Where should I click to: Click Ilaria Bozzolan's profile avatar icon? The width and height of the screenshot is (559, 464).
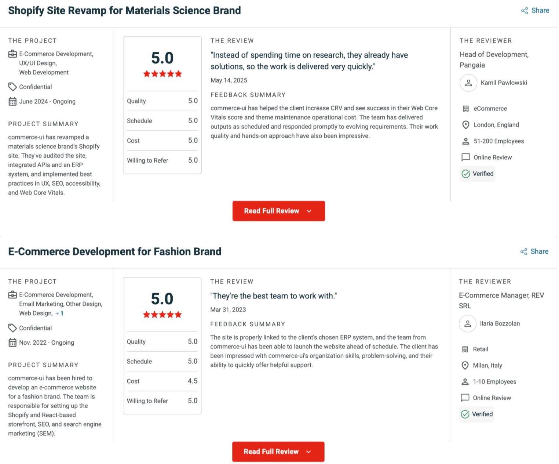pos(468,324)
